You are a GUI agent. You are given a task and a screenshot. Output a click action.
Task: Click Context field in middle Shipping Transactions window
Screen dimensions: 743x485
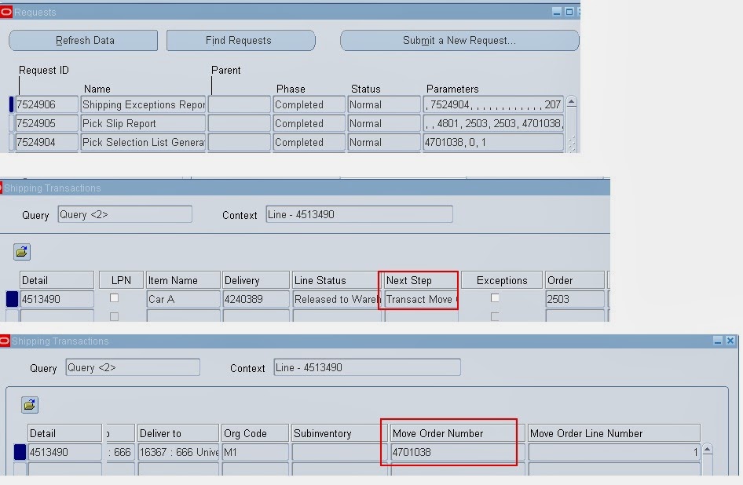point(359,214)
